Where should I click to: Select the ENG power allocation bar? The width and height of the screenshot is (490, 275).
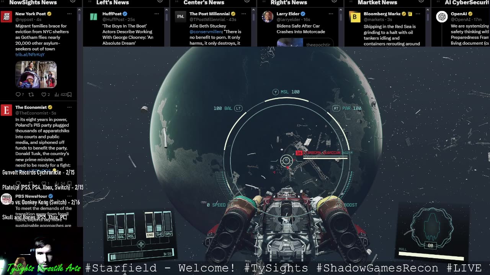(150, 225)
